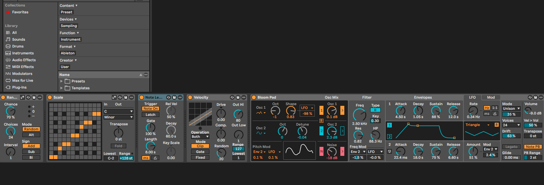Select Alt mode in Random device
Screen dimensions: 544x185
coord(31,135)
